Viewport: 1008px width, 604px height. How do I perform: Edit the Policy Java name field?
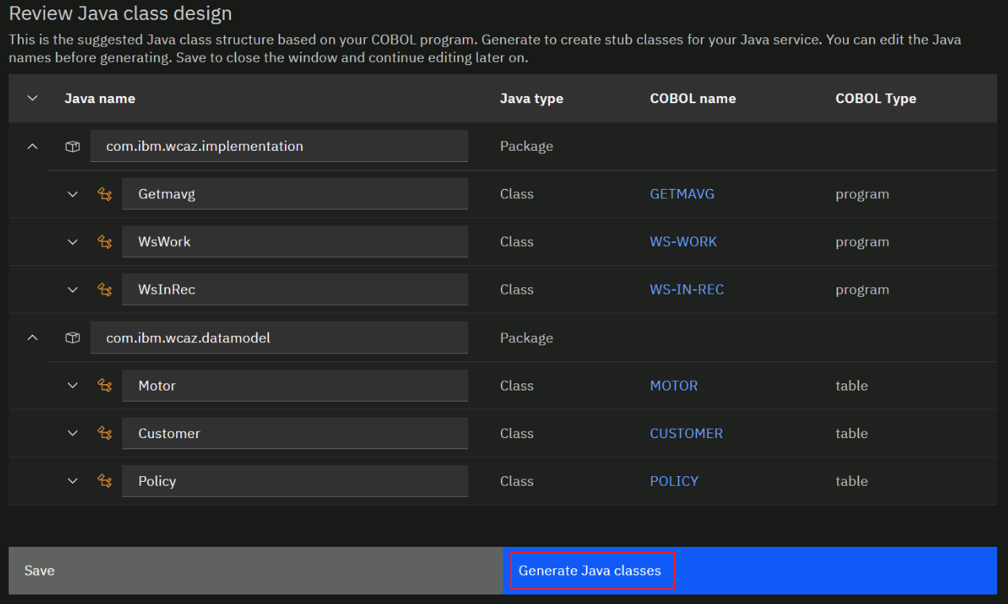tap(295, 480)
